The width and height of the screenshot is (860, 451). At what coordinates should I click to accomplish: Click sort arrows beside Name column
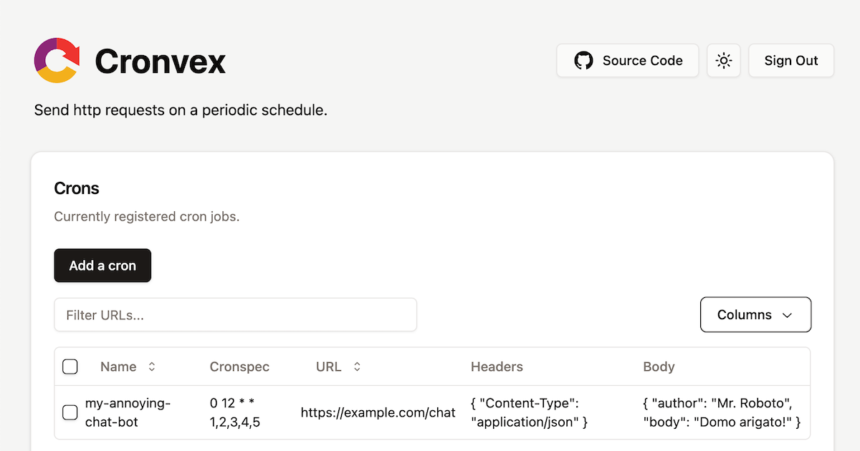point(152,367)
